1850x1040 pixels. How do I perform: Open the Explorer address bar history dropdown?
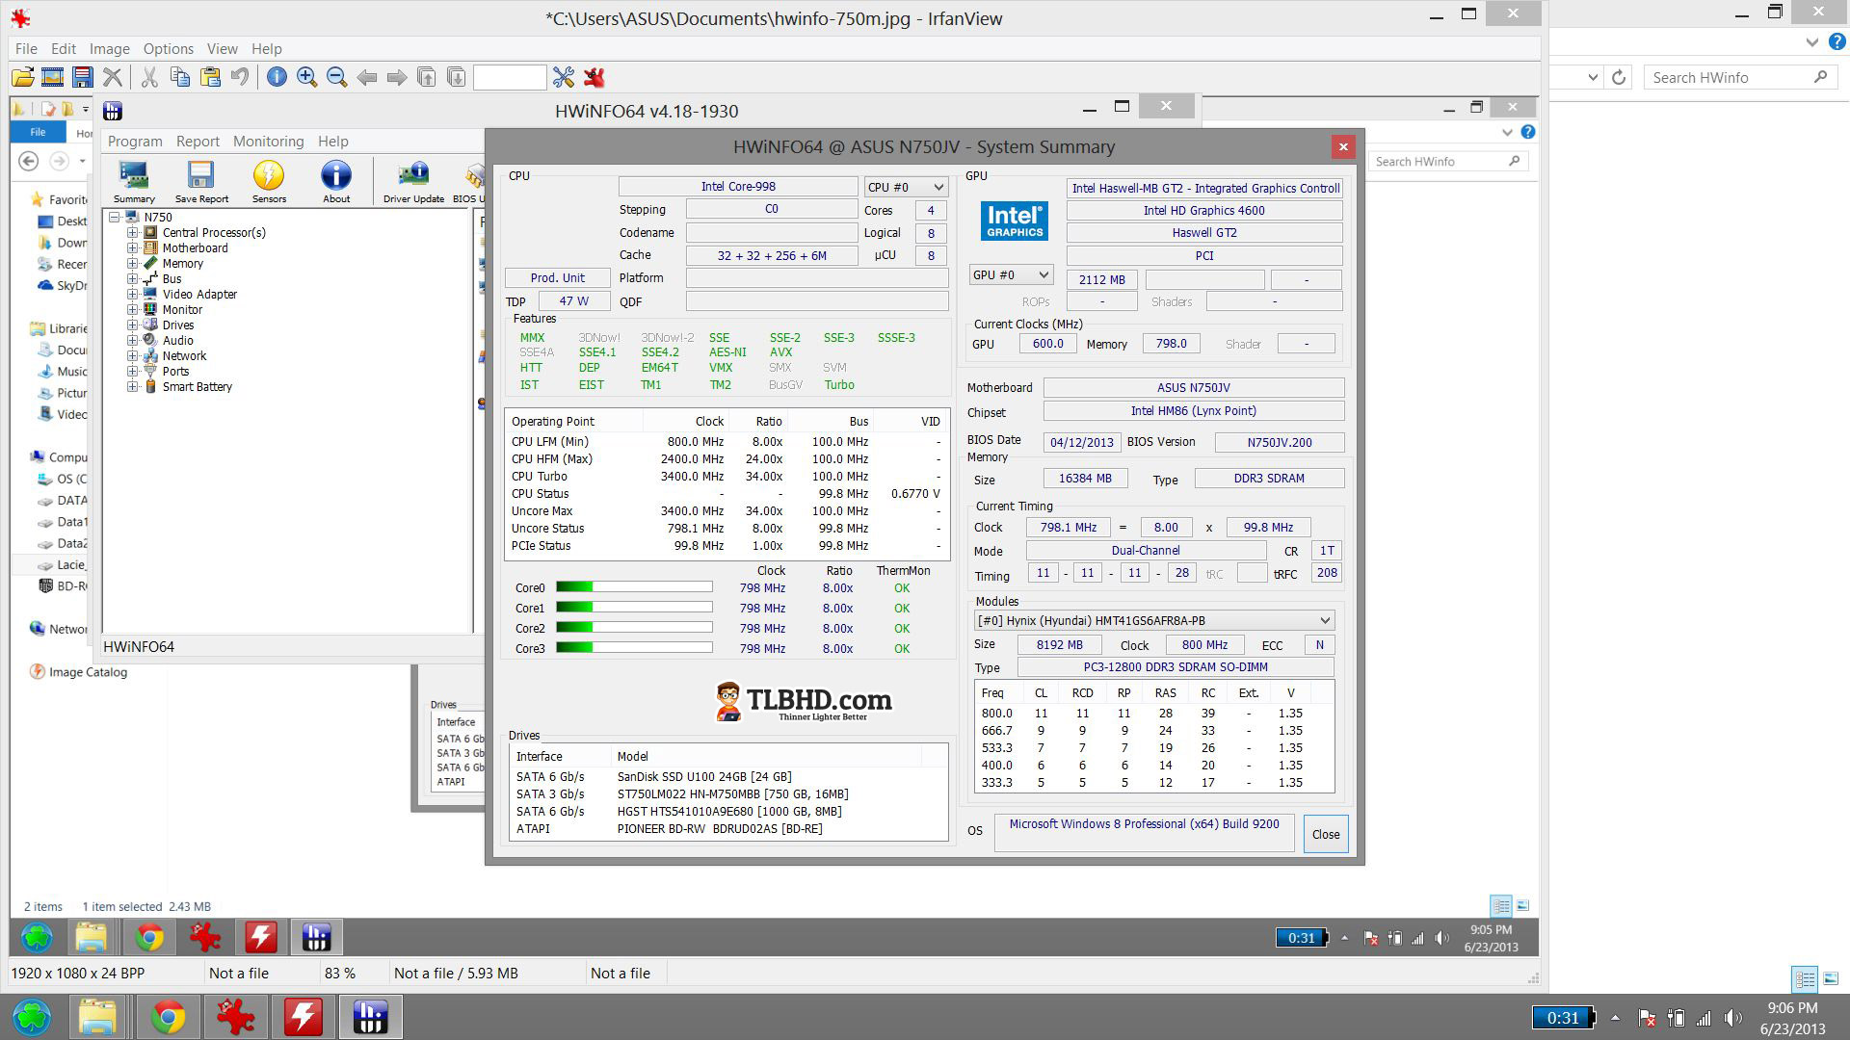1593,78
